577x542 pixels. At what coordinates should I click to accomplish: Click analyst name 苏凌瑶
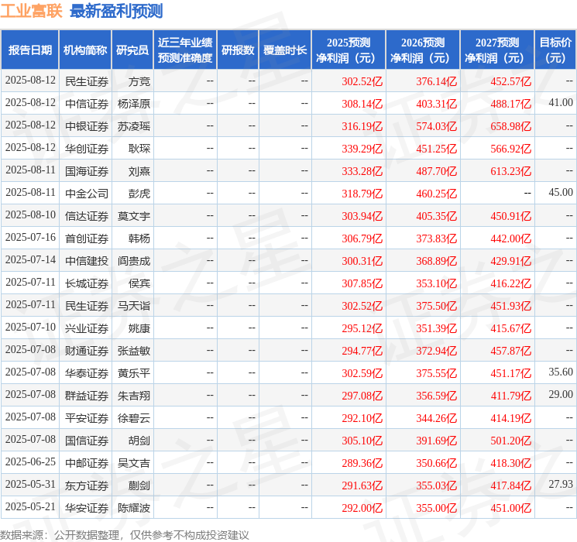[134, 126]
